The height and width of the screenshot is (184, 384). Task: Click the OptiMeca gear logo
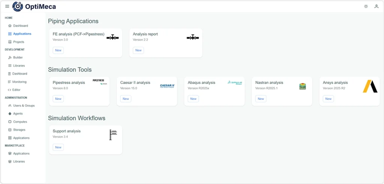17,6
